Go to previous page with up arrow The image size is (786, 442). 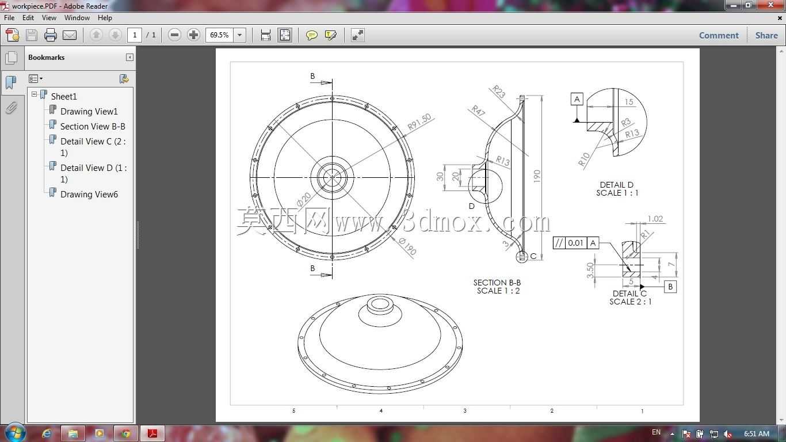point(96,35)
